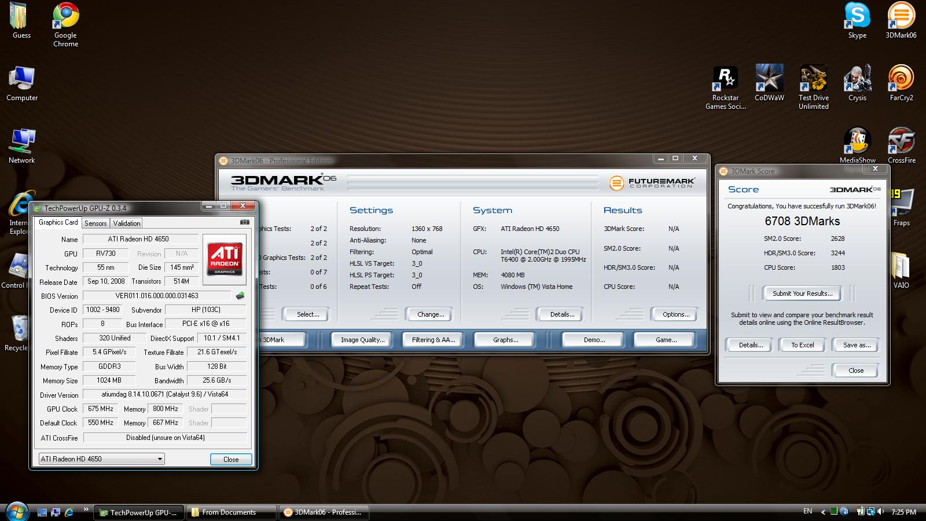The width and height of the screenshot is (926, 521).
Task: Click the Image Quality... button
Action: [362, 340]
